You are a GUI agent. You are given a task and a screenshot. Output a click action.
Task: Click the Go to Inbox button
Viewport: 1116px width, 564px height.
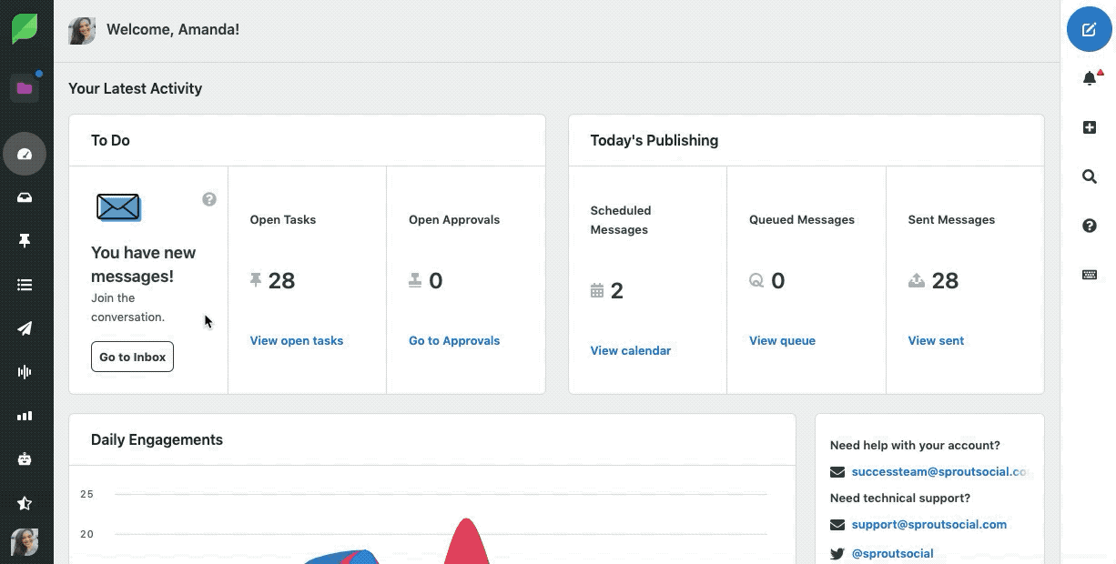click(132, 357)
